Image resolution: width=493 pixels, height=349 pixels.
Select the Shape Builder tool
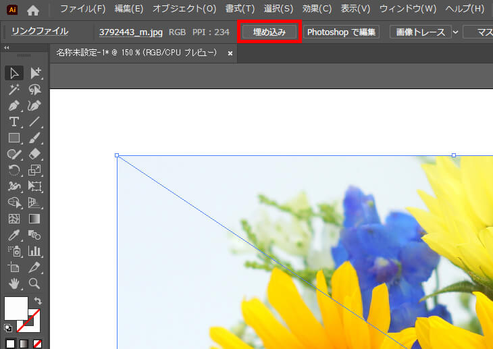14,203
